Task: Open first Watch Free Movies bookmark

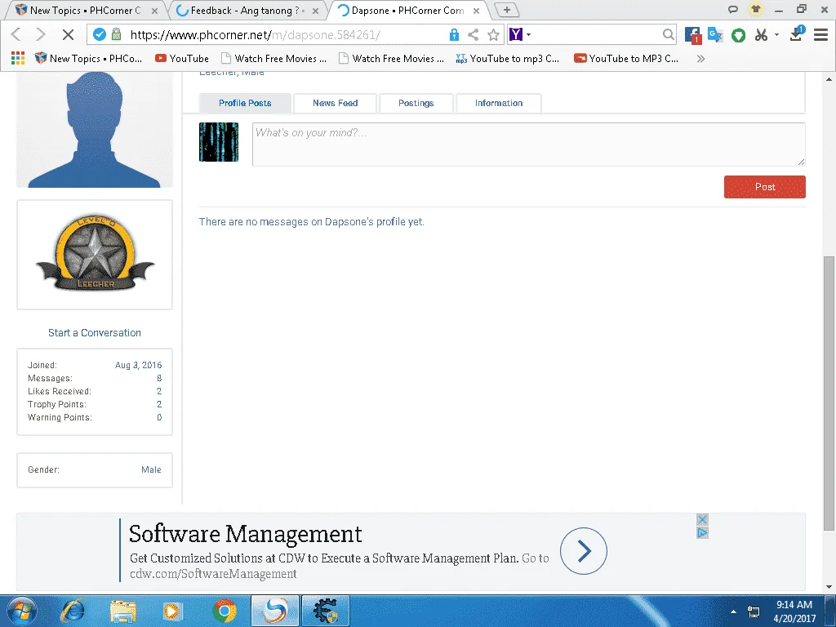Action: tap(274, 58)
